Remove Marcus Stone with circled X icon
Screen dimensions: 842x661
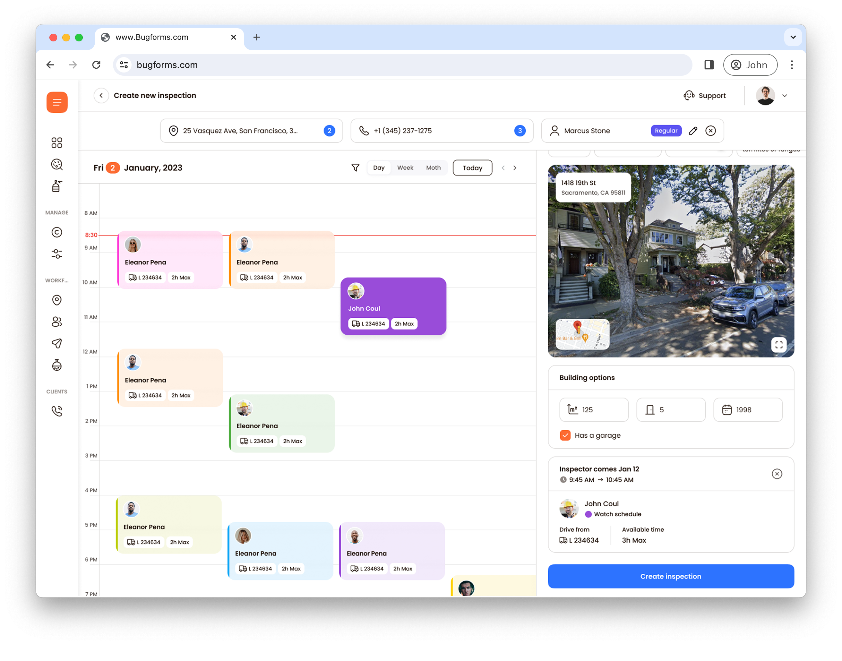(x=710, y=131)
